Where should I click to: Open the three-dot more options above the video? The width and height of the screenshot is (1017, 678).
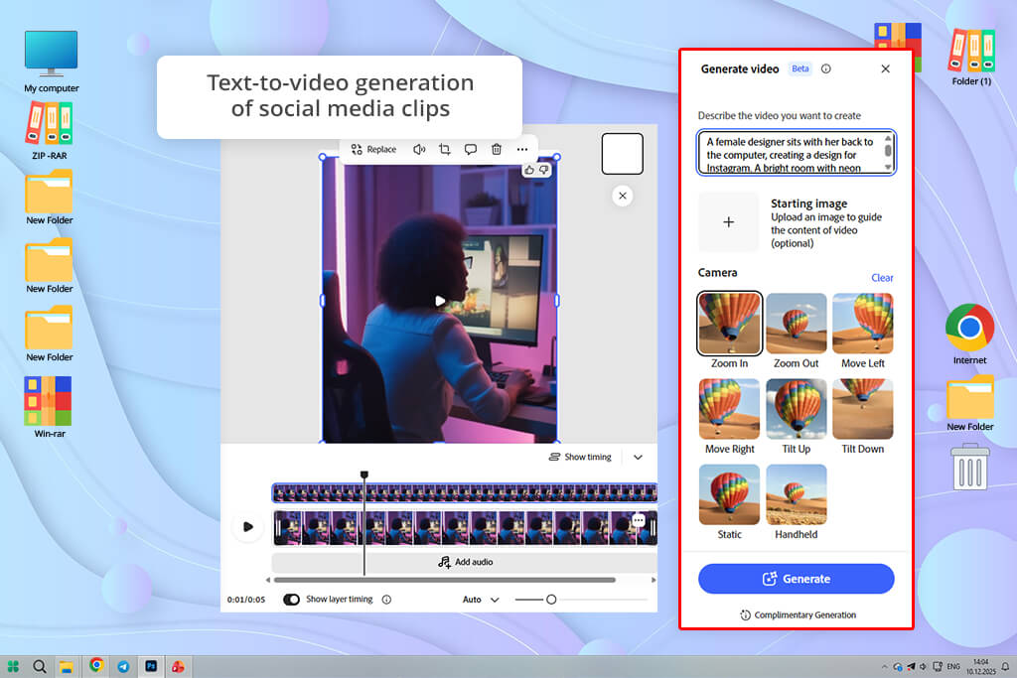pyautogui.click(x=522, y=149)
